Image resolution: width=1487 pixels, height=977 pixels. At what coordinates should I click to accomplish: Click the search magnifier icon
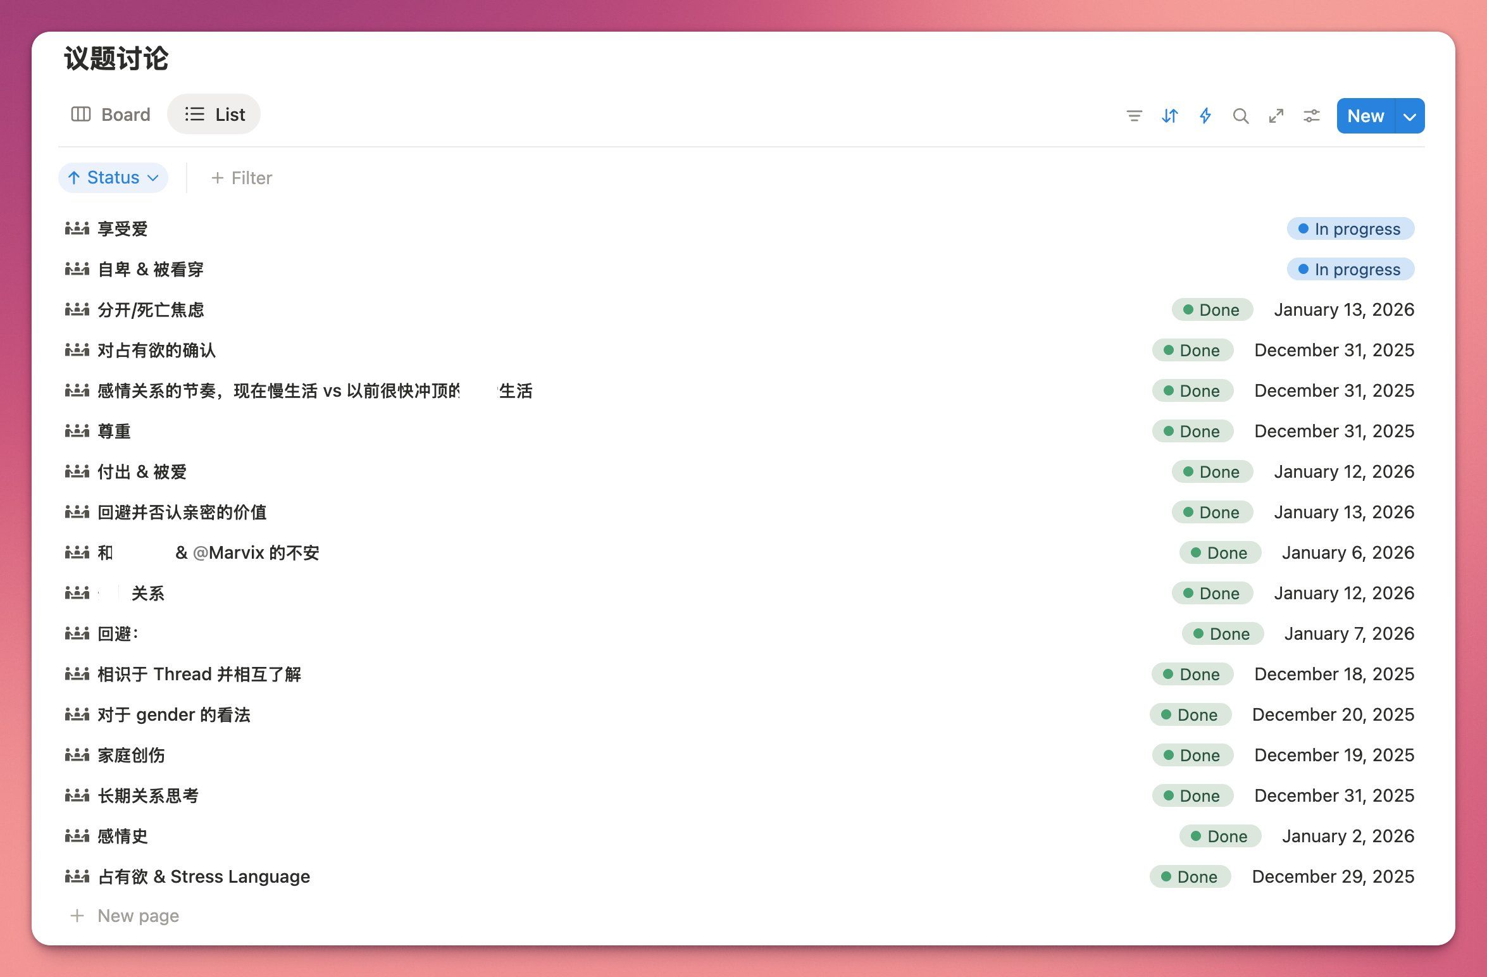point(1240,116)
